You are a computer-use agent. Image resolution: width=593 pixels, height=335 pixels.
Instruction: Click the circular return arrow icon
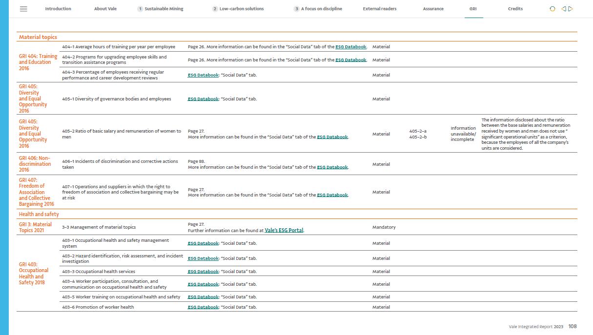[552, 9]
